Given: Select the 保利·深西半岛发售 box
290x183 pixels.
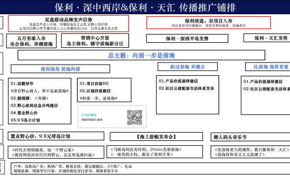Looking at the screenshot, I should coord(187,39).
